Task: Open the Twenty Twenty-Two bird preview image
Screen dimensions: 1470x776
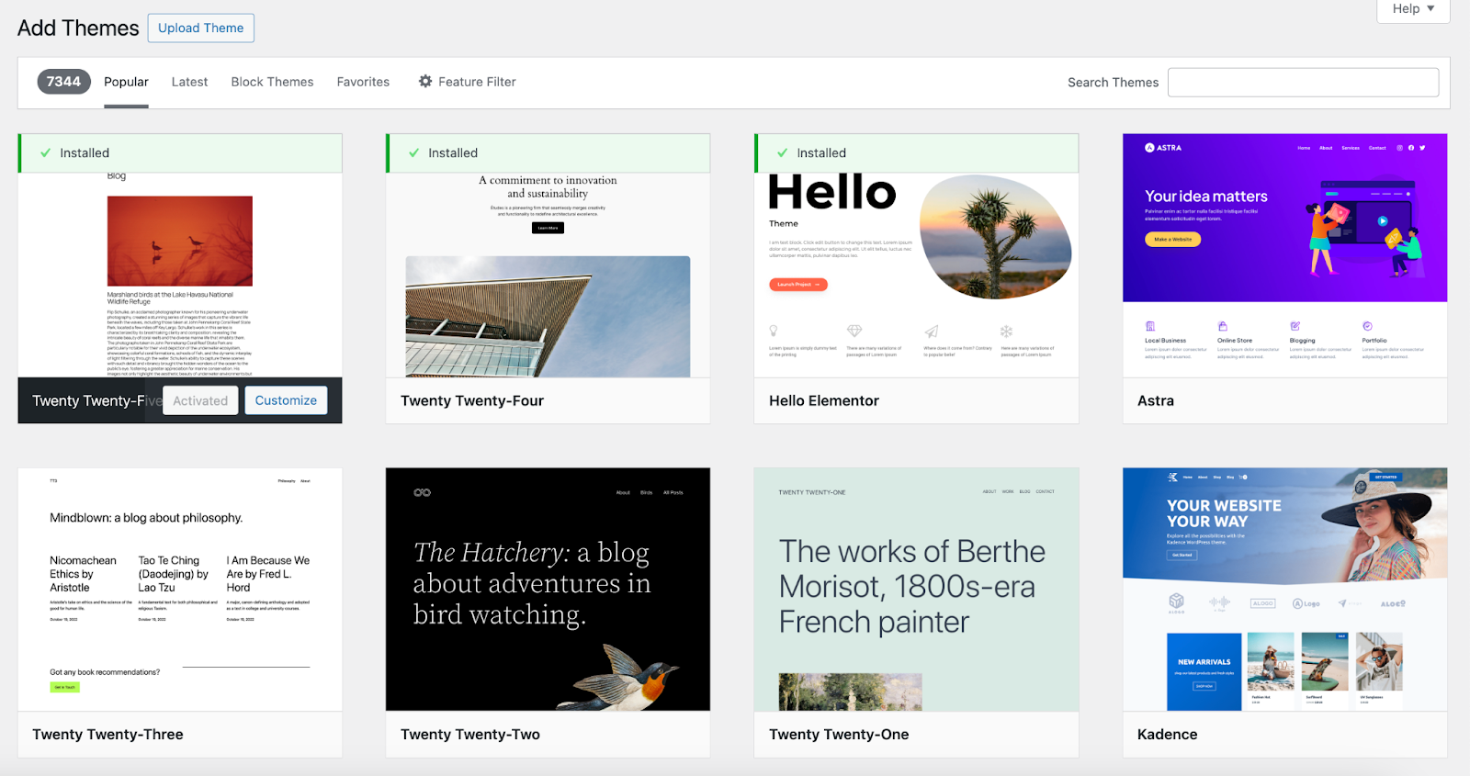Action: tap(548, 590)
